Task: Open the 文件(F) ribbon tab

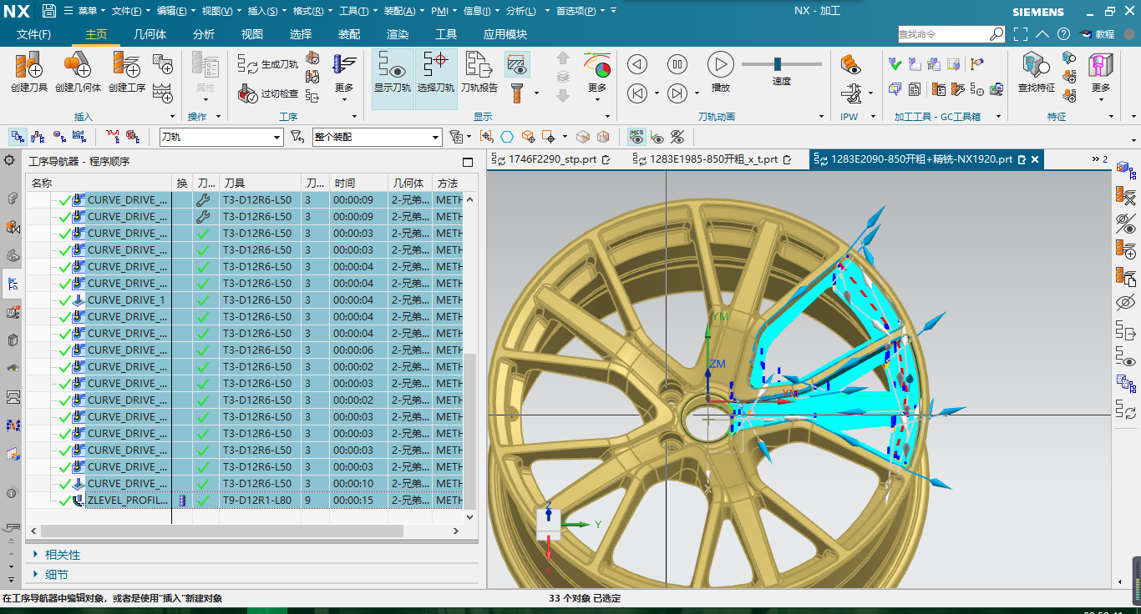Action: click(33, 34)
